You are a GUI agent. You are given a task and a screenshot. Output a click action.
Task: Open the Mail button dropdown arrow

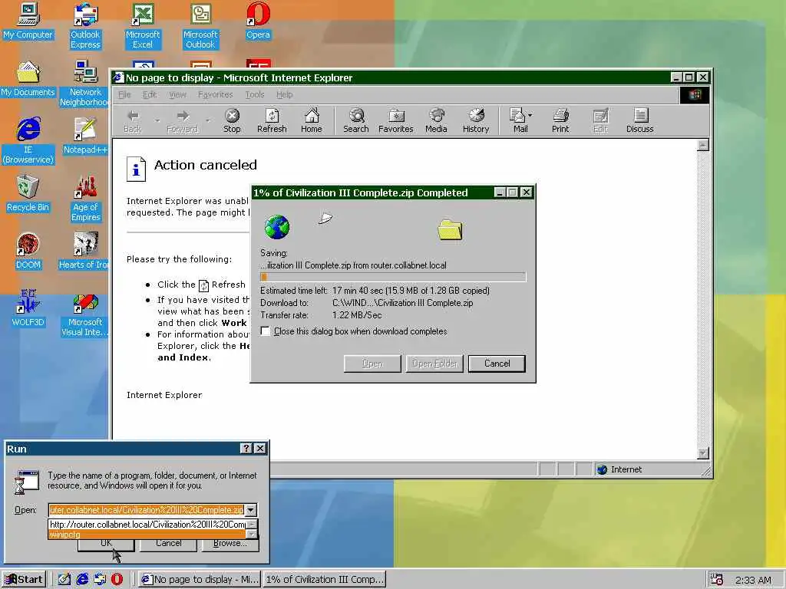click(530, 115)
